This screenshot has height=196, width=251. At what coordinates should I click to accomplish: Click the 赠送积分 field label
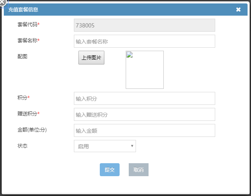tap(28, 114)
